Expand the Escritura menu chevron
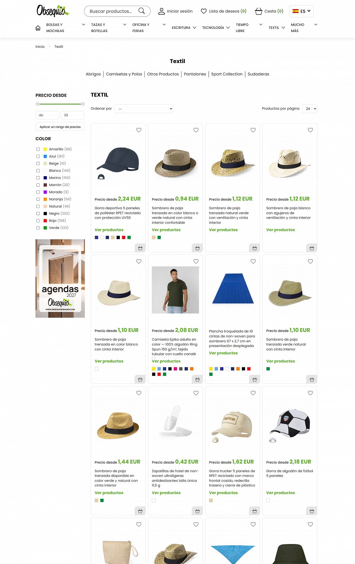The width and height of the screenshot is (355, 564). pyautogui.click(x=194, y=28)
